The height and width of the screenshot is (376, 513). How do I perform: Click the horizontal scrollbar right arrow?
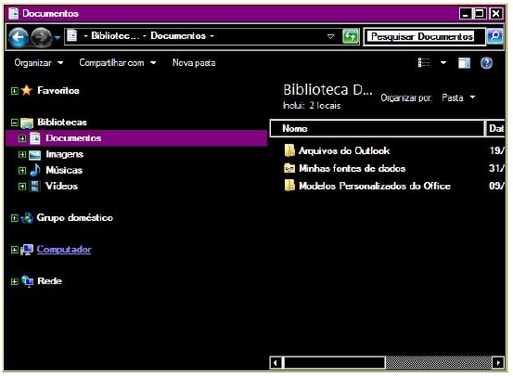[x=498, y=363]
